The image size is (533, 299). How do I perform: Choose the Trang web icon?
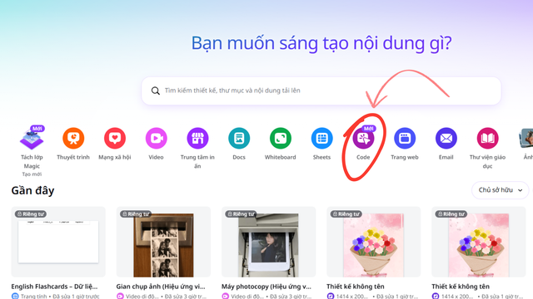(405, 139)
